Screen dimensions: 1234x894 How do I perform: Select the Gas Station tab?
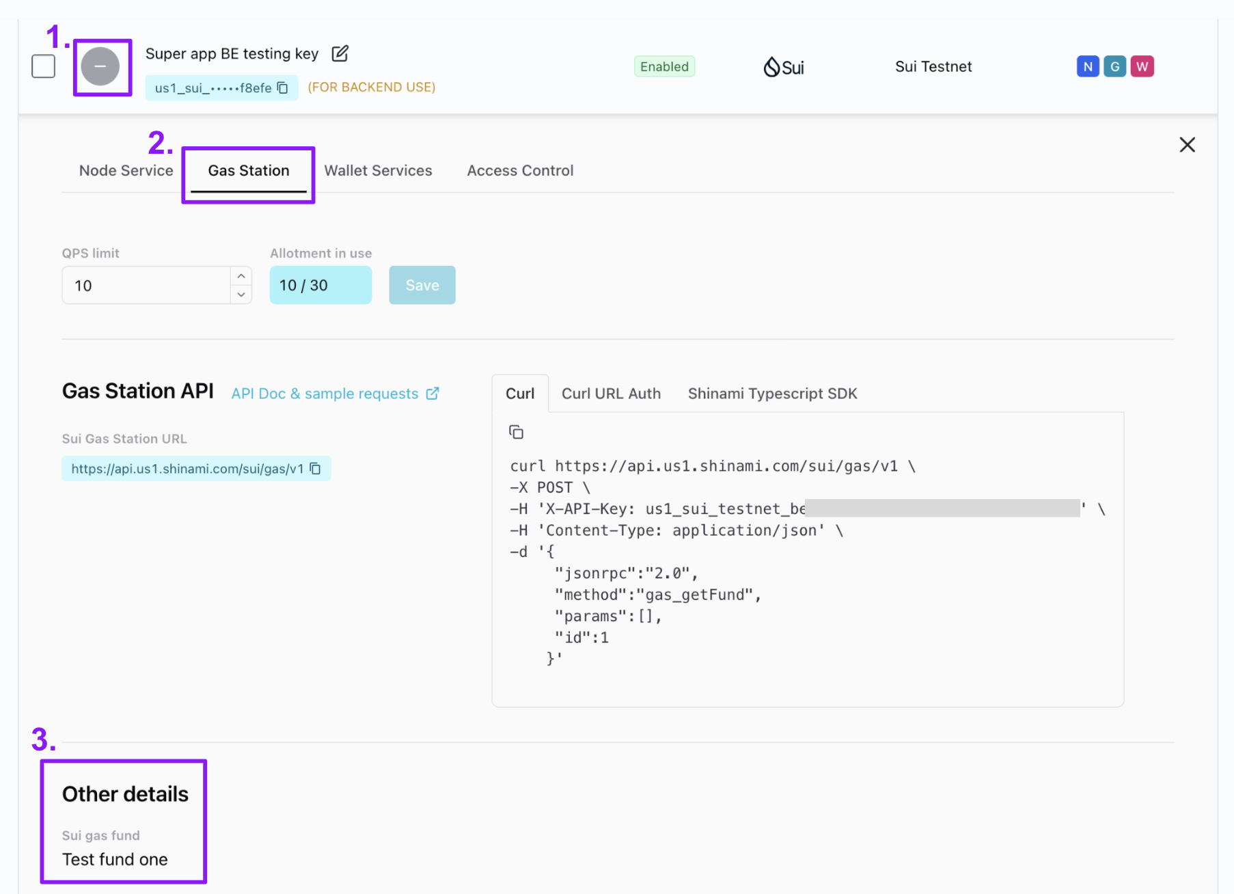pos(249,171)
